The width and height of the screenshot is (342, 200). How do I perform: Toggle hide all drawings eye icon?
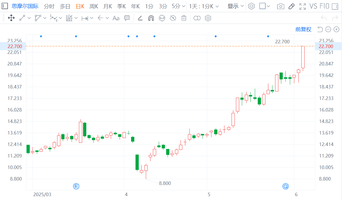coord(173,18)
